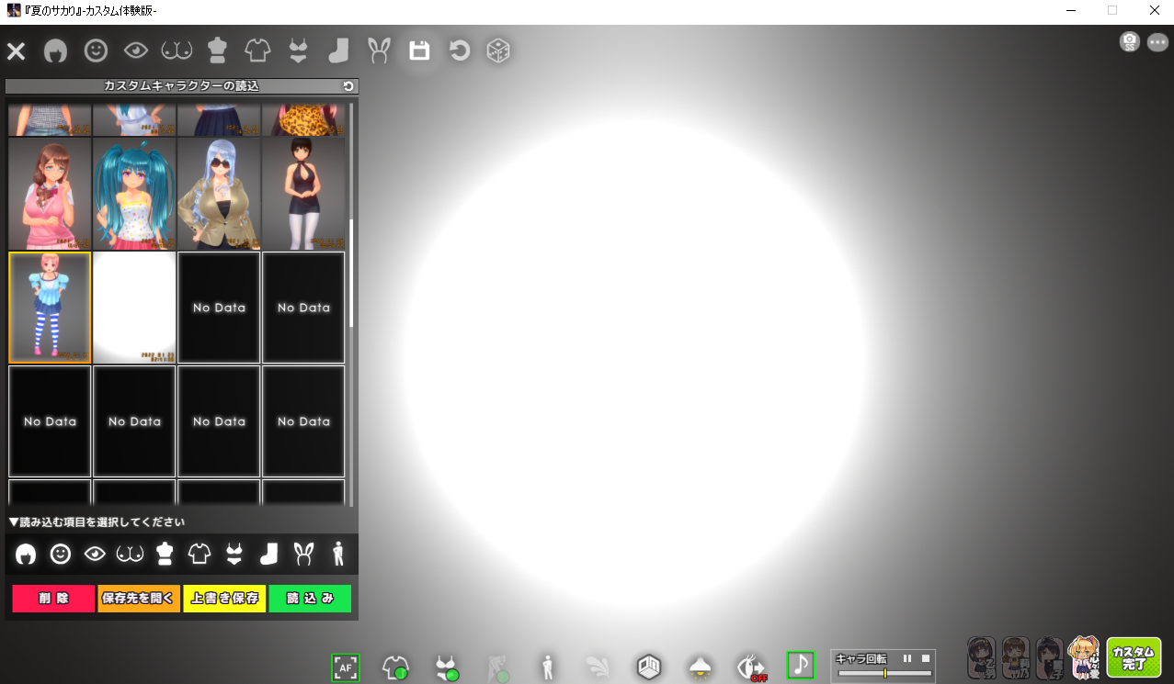Toggle loading of hair data
The image size is (1174, 684).
click(x=27, y=554)
